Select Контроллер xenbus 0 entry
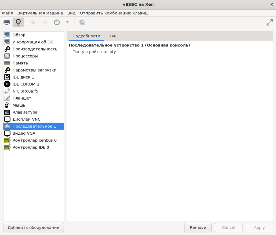Image resolution: width=276 pixels, height=235 pixels. pos(34,140)
